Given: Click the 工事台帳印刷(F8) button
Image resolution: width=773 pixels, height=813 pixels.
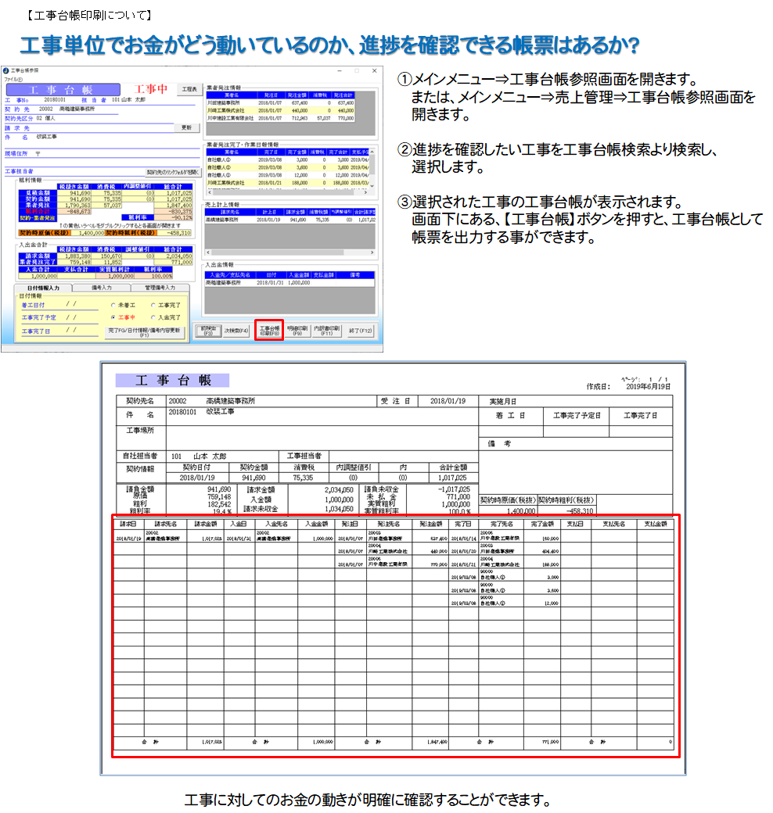Looking at the screenshot, I should [x=268, y=331].
